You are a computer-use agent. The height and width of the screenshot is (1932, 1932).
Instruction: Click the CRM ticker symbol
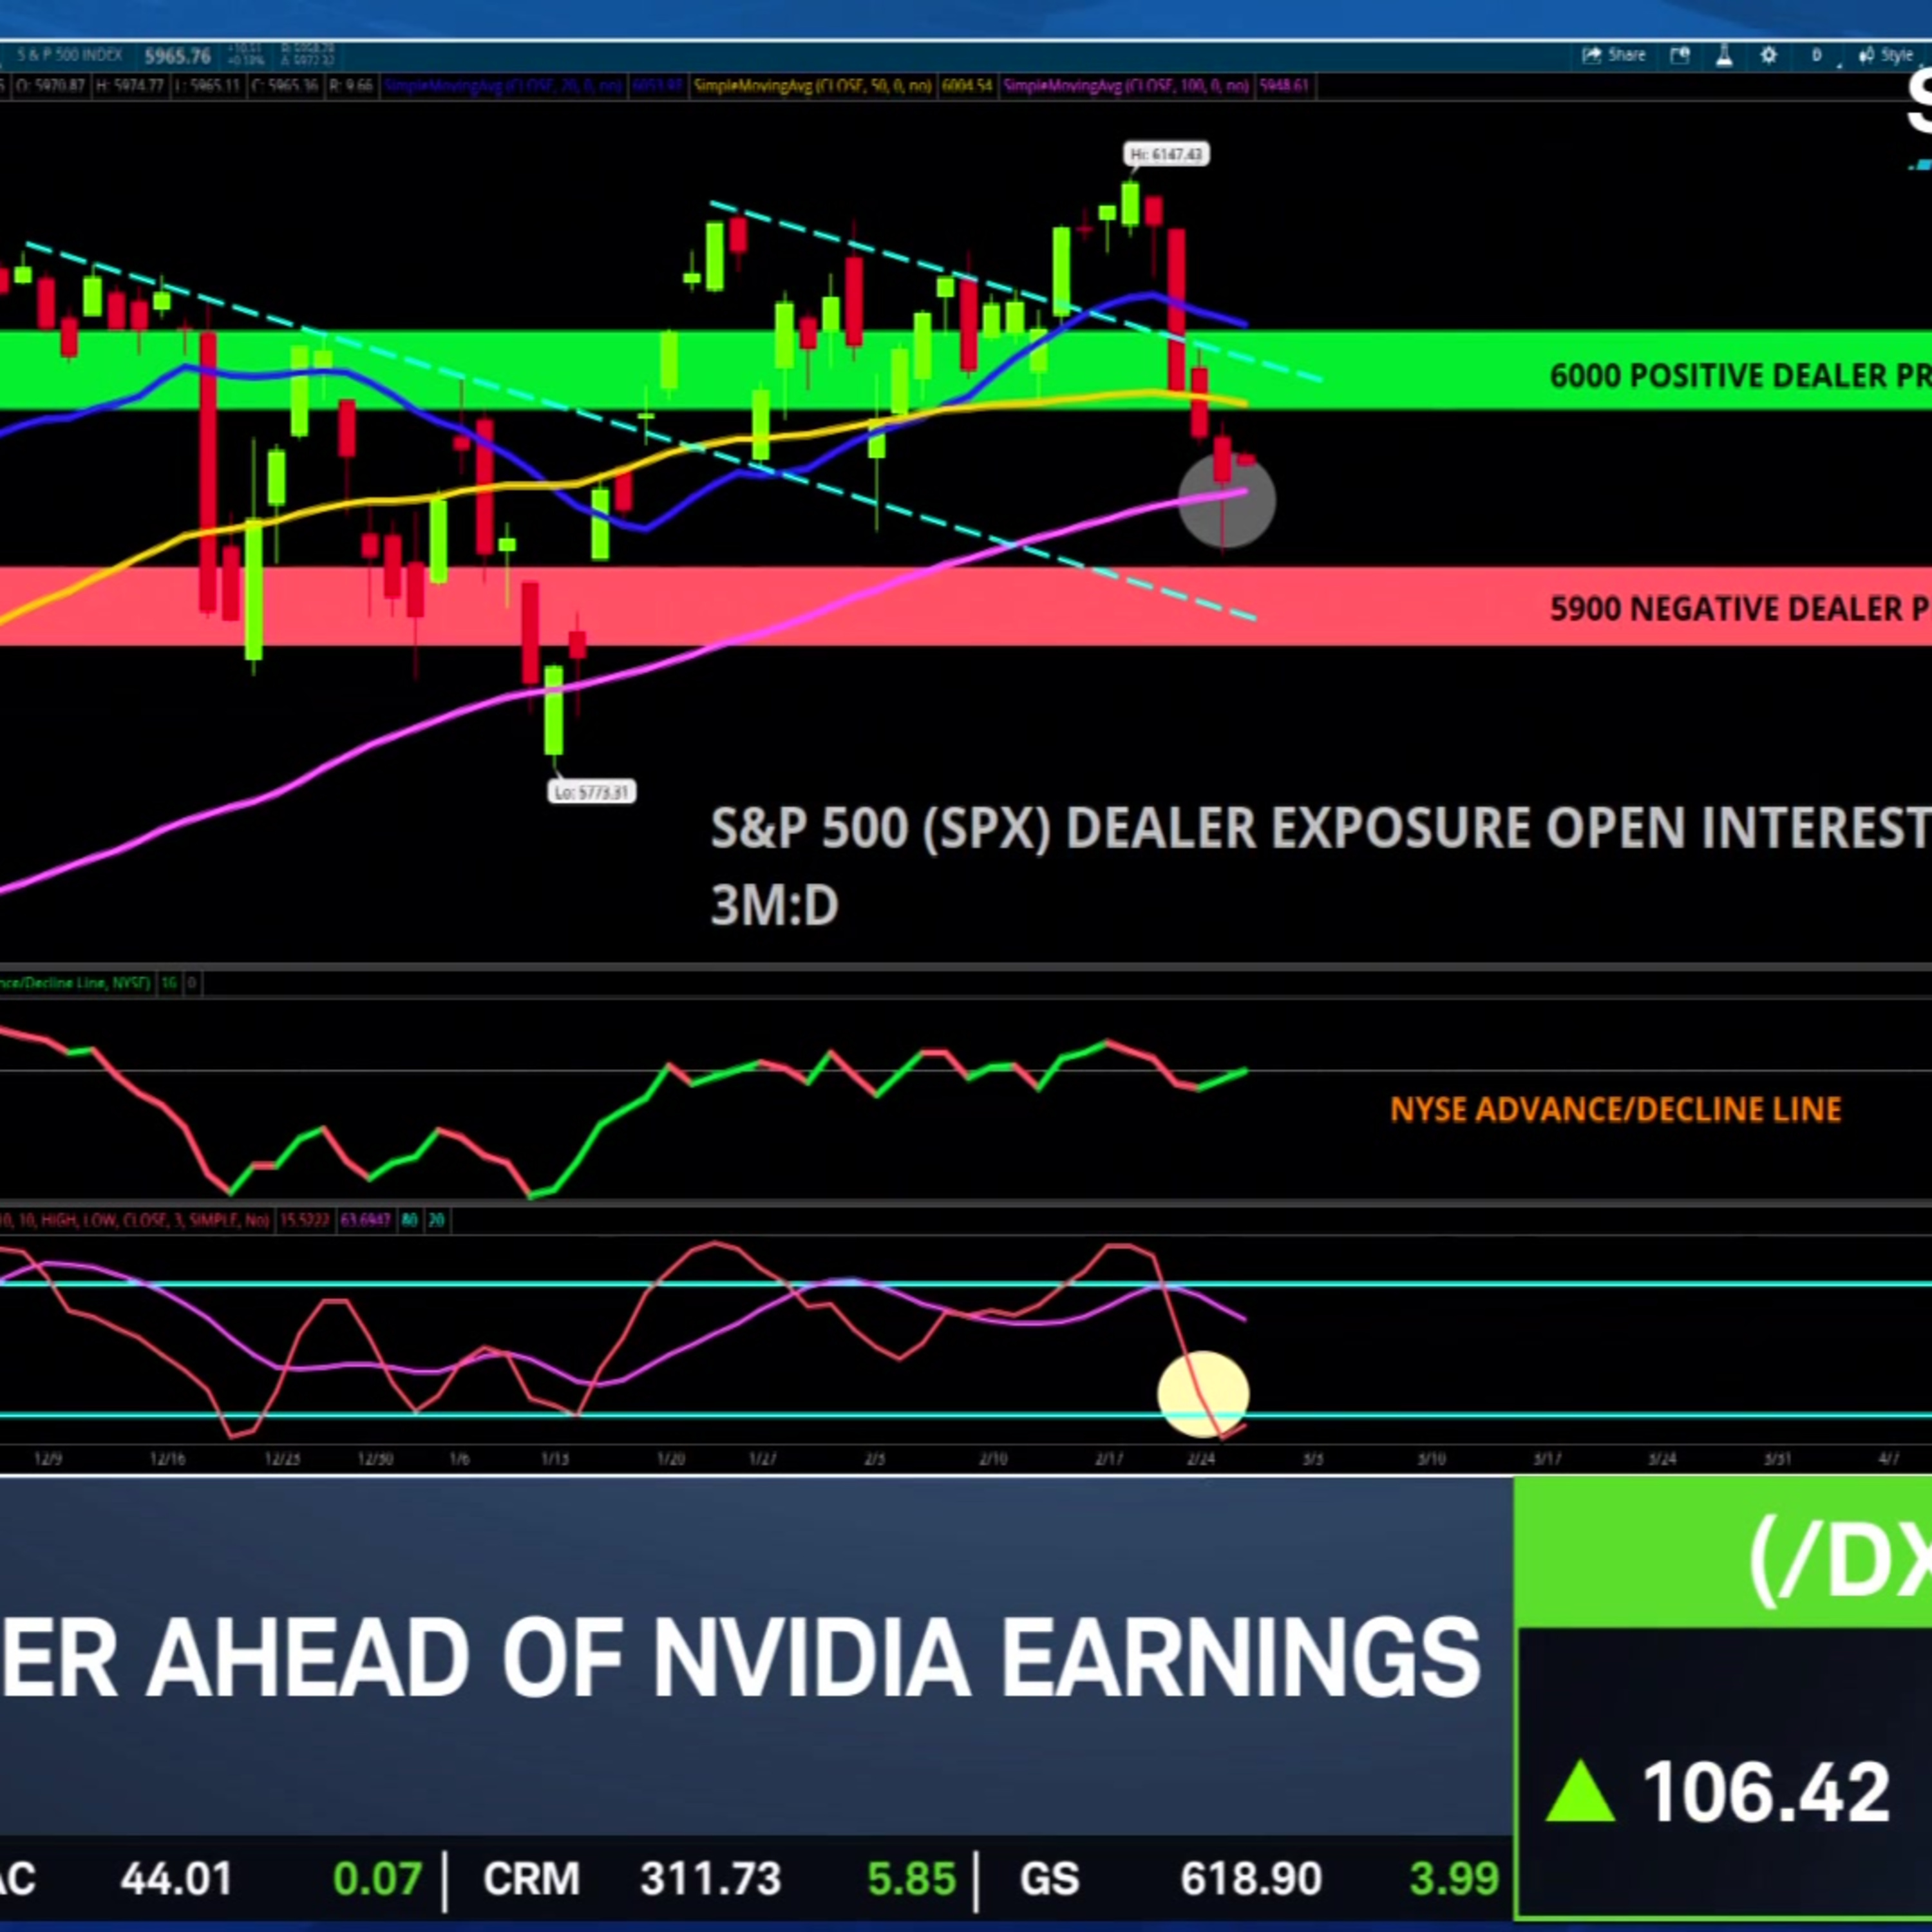tap(531, 1878)
